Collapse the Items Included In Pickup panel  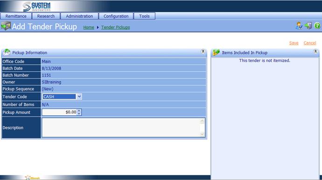coord(315,52)
